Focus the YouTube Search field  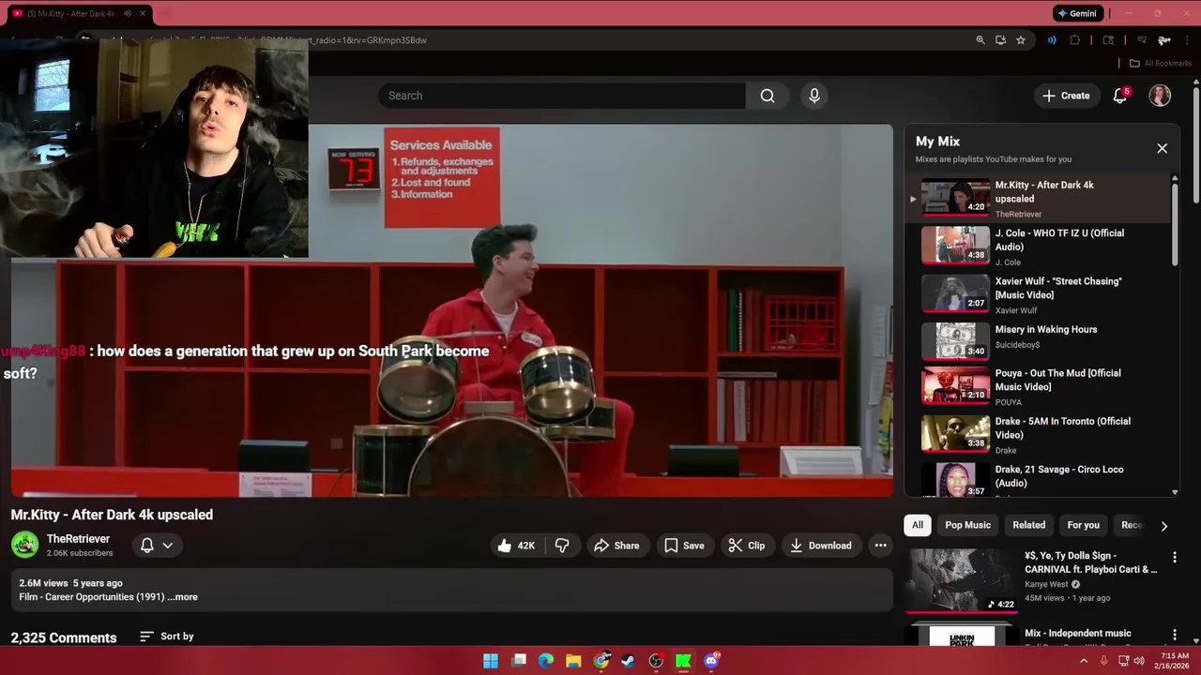(x=562, y=96)
